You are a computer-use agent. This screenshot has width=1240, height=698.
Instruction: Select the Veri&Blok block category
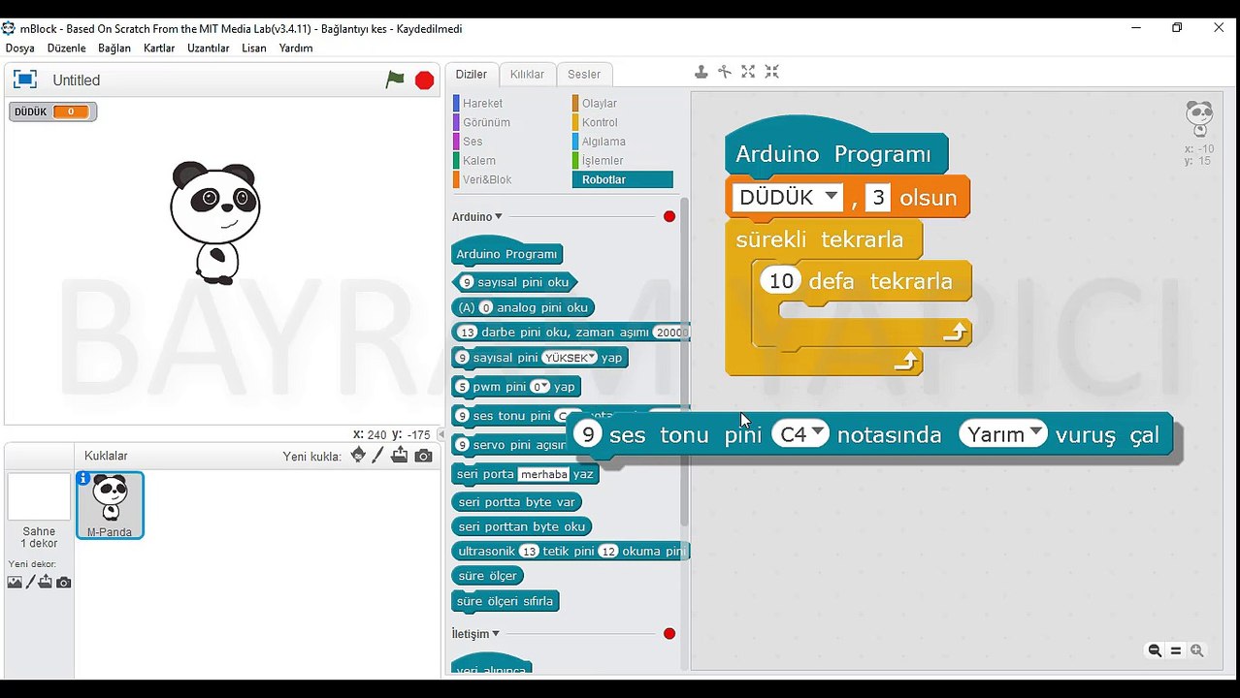tap(487, 179)
